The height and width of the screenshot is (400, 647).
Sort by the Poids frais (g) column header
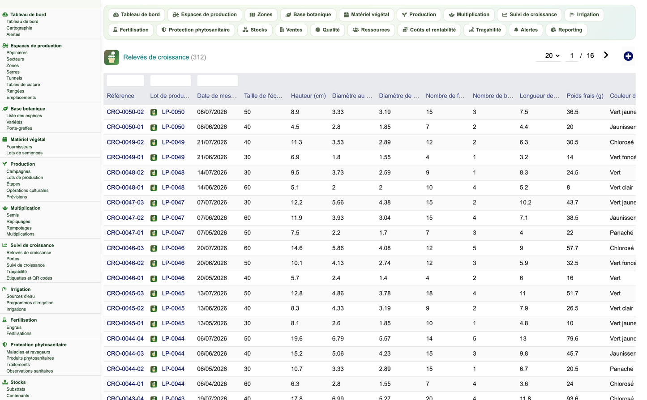(x=585, y=96)
